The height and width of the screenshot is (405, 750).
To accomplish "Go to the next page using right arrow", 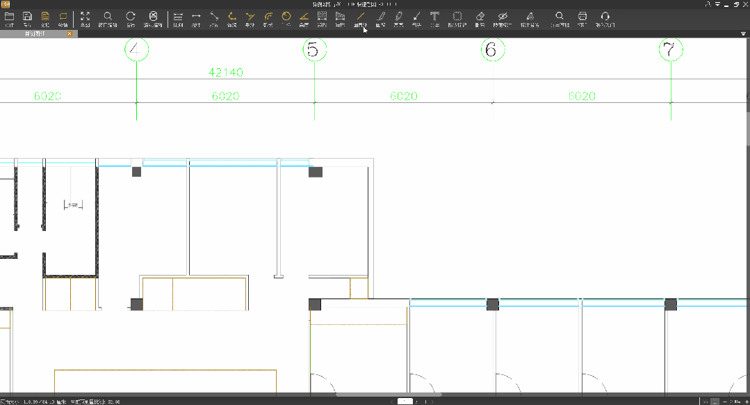I will (x=432, y=402).
